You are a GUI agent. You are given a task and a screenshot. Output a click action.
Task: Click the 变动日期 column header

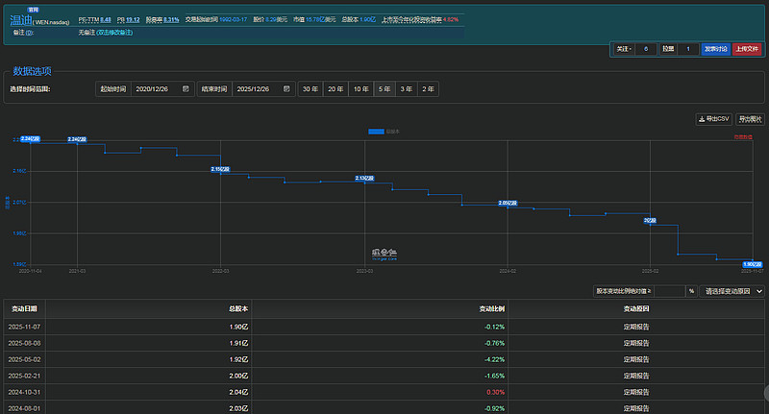[x=24, y=308]
